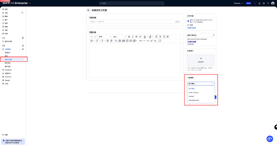Open the source code view icon
This screenshot has height=146, width=277.
(x=148, y=41)
